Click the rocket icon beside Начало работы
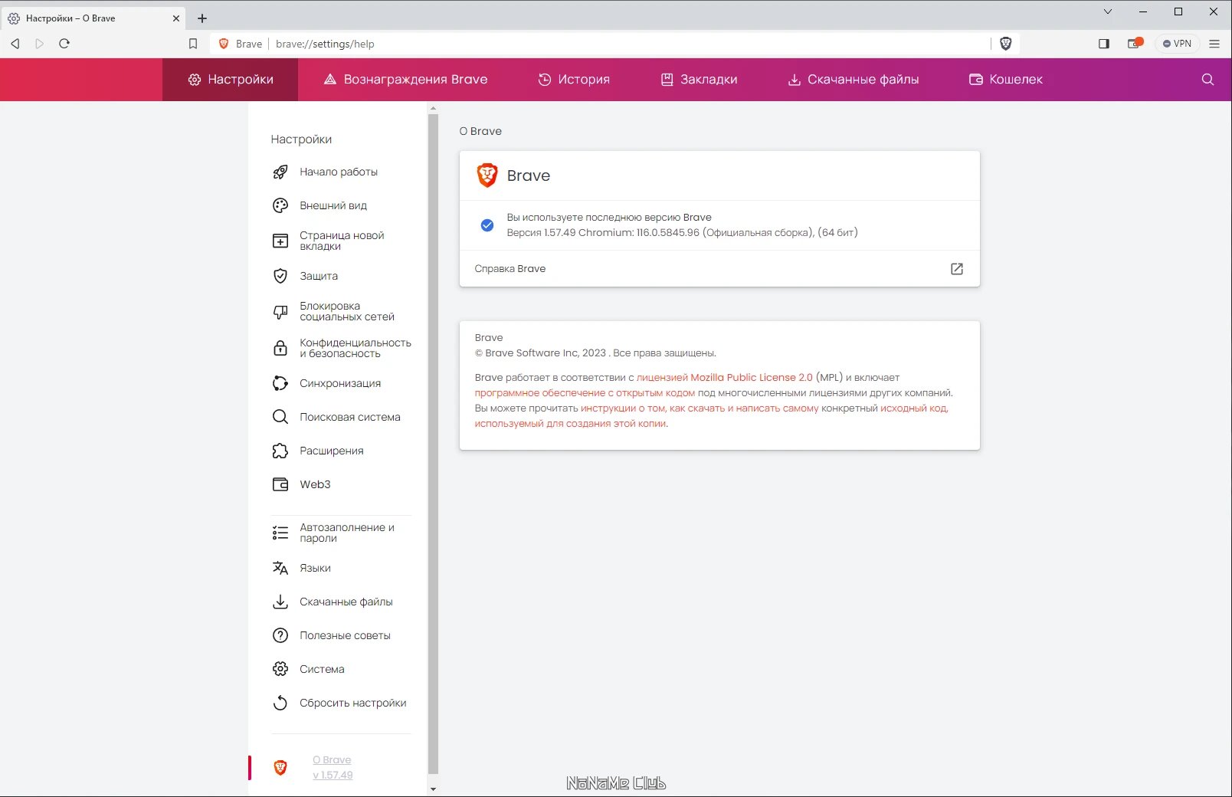This screenshot has width=1232, height=797. [280, 172]
